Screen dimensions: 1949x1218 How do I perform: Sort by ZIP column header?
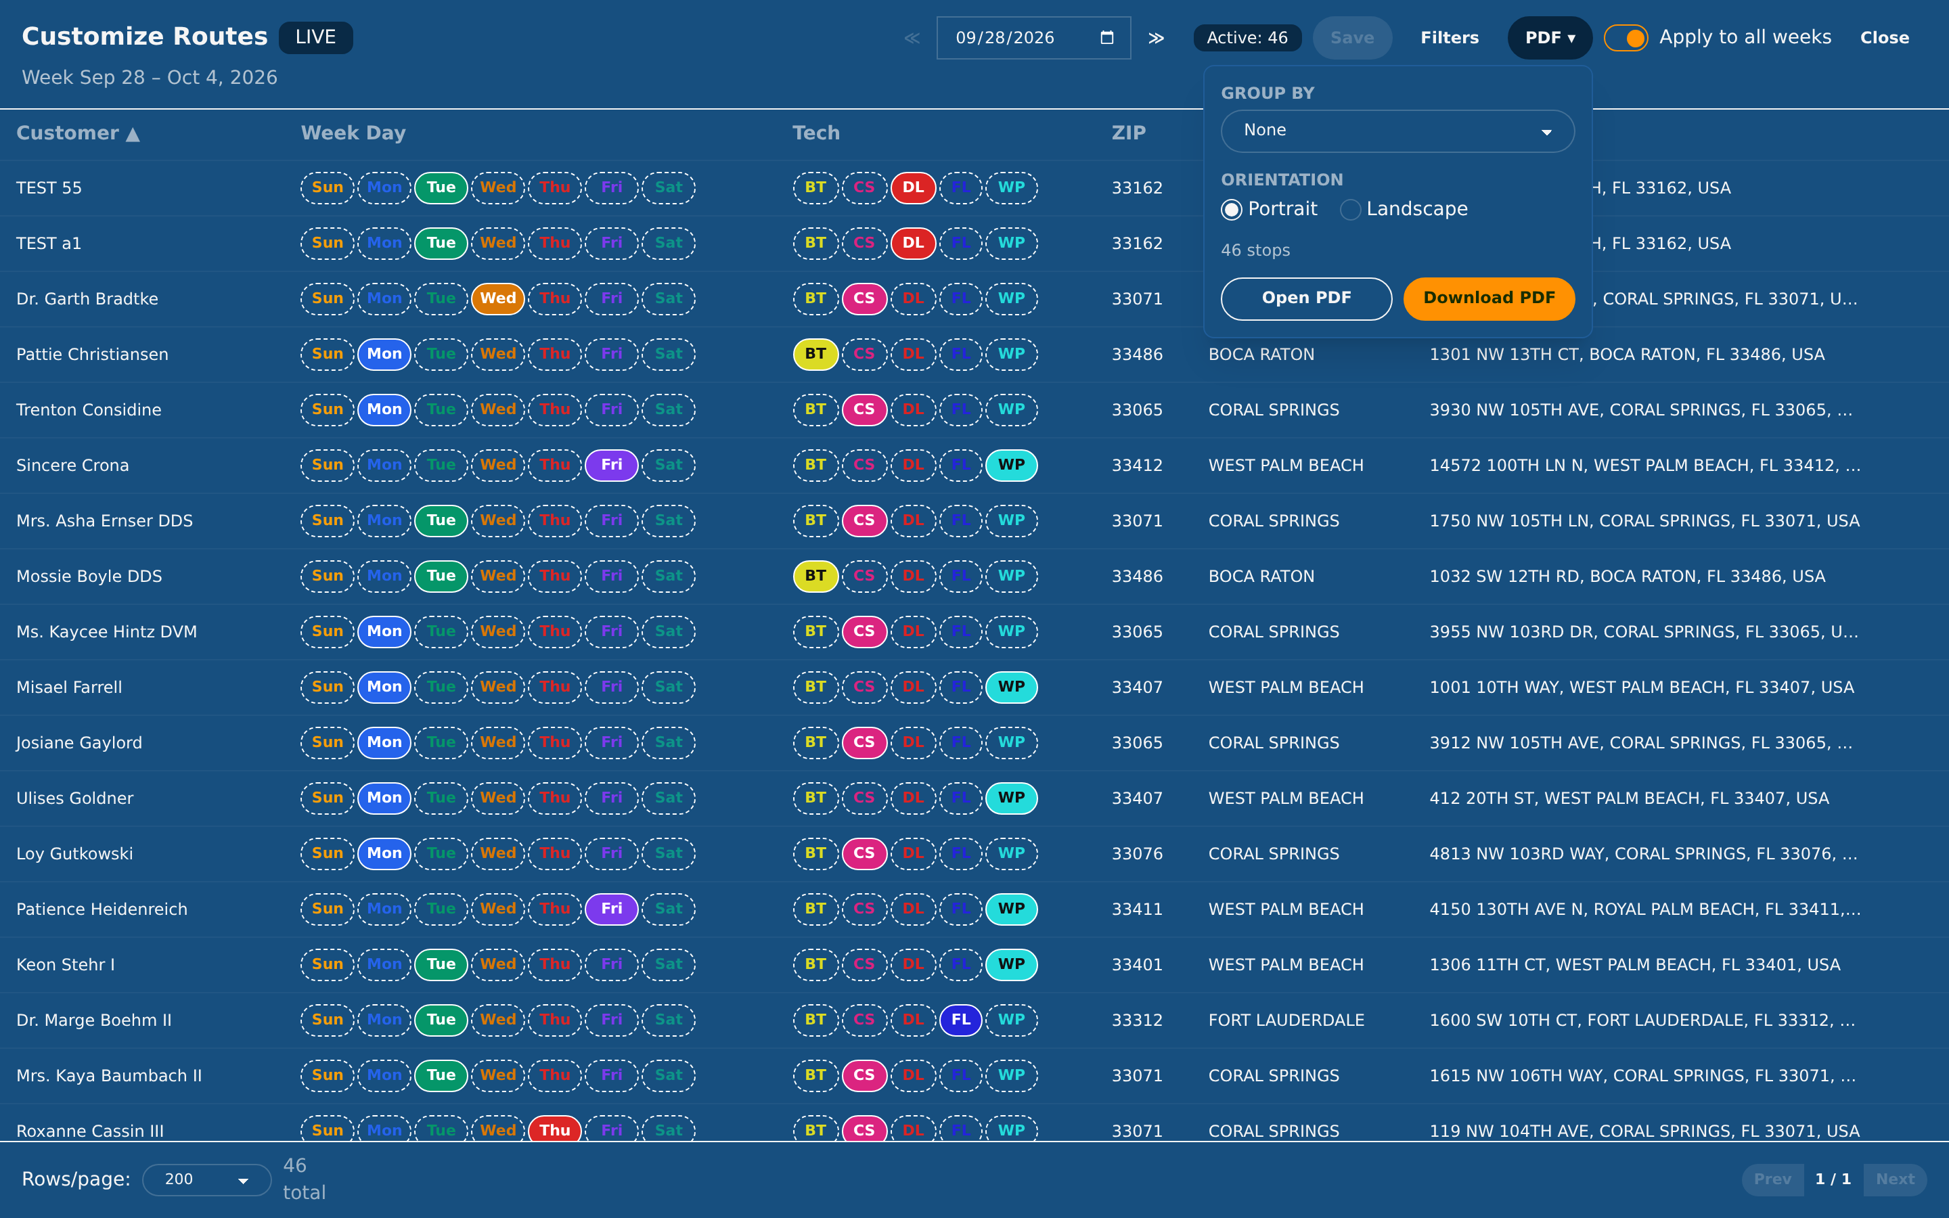1128,134
